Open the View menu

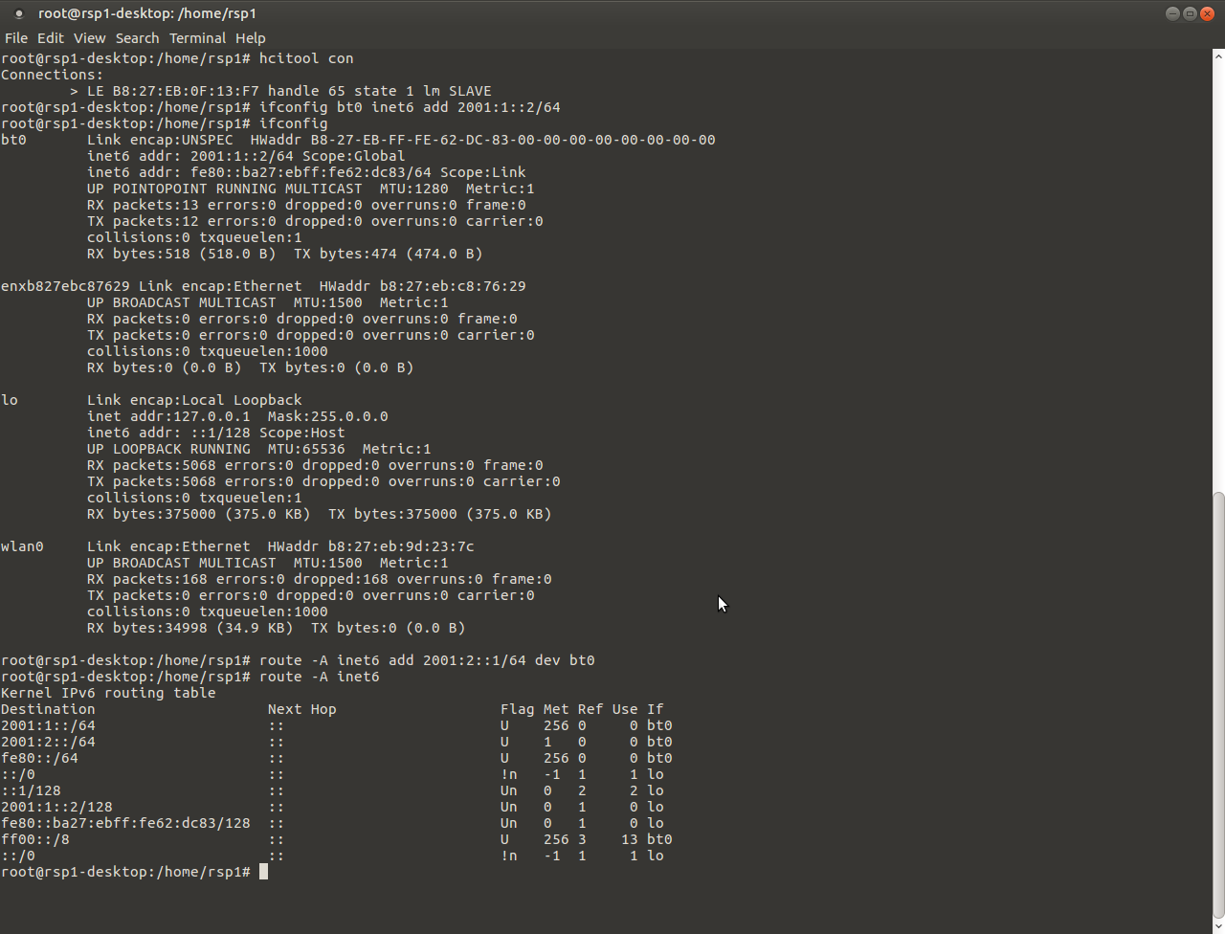[89, 38]
